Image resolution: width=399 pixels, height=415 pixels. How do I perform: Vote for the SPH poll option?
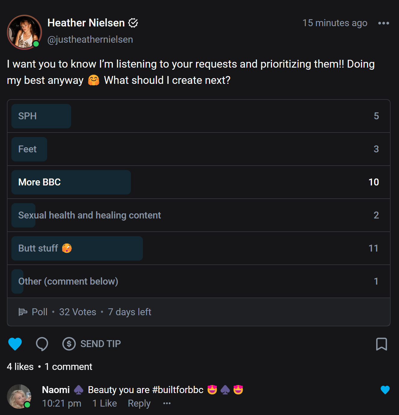click(198, 116)
